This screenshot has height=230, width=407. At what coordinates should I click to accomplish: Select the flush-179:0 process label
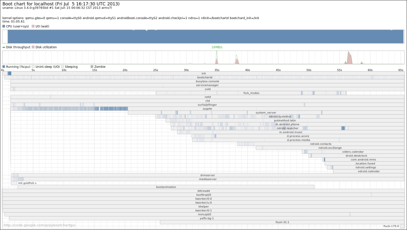(x=391, y=226)
